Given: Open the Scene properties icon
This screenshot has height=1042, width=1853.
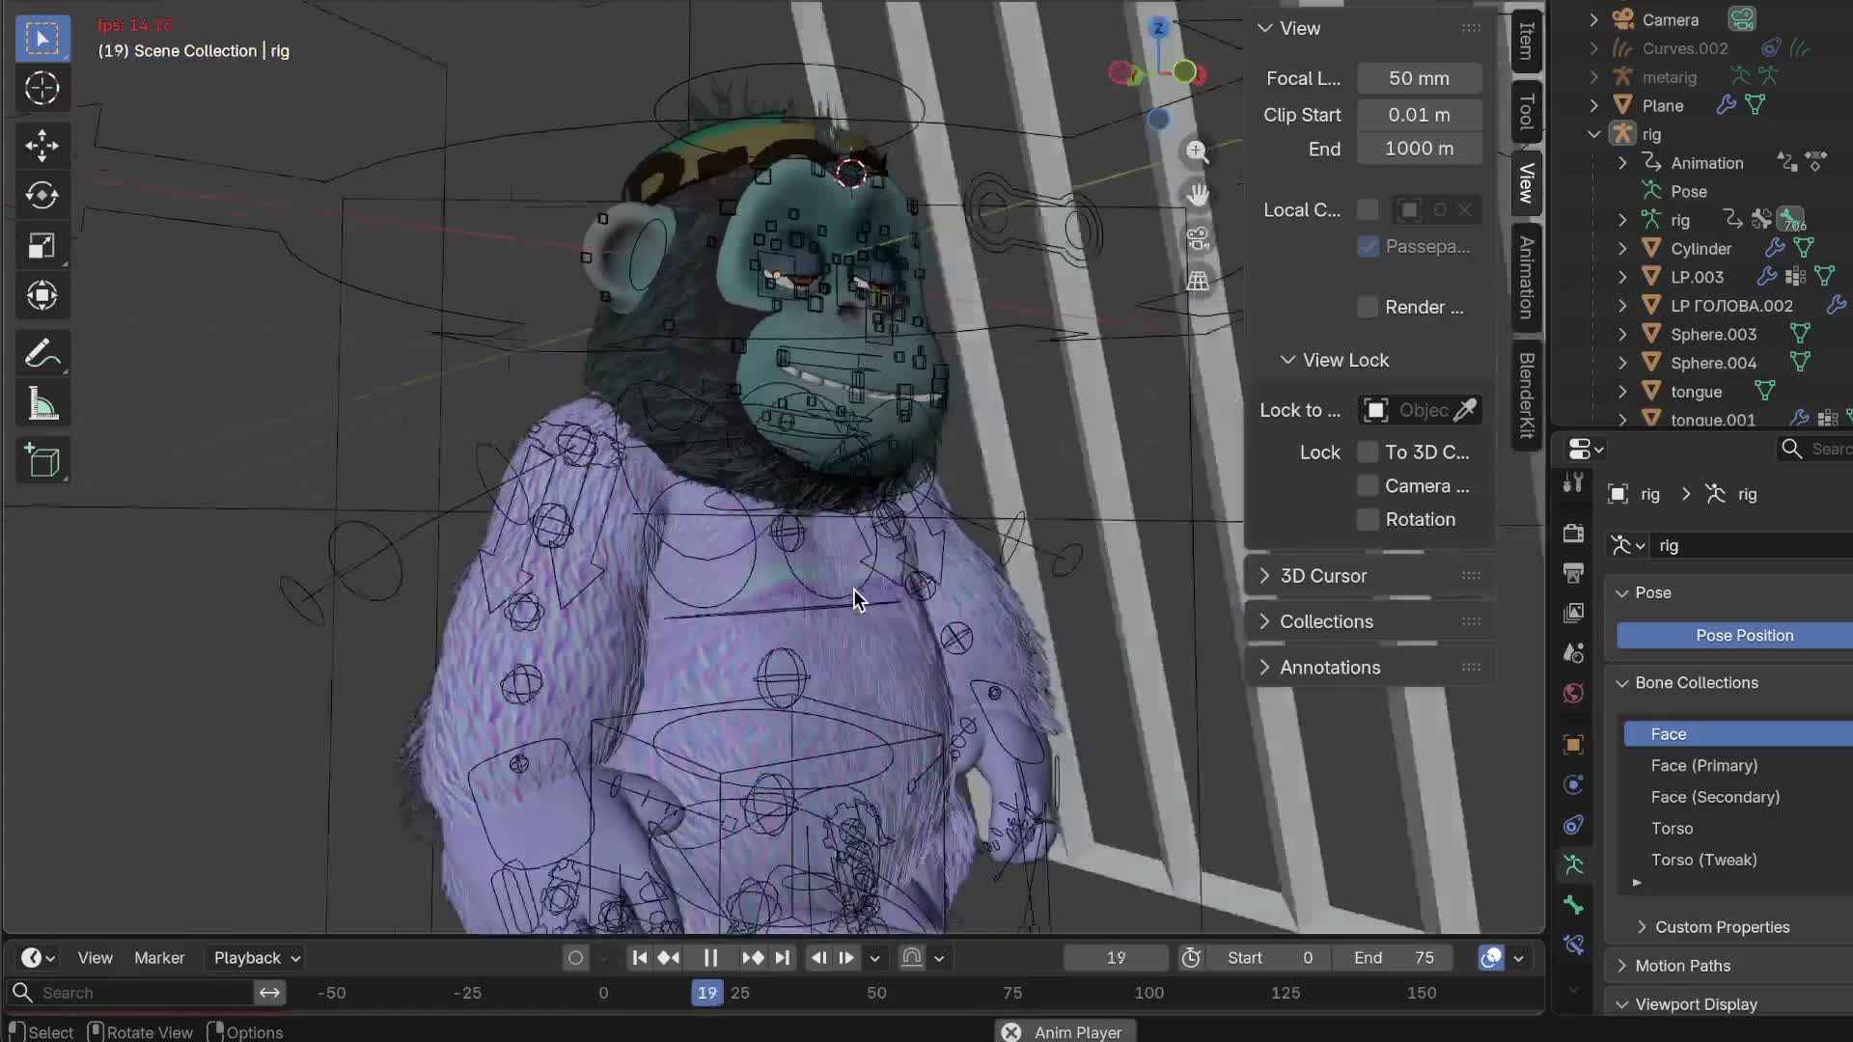Looking at the screenshot, I should pyautogui.click(x=1573, y=653).
